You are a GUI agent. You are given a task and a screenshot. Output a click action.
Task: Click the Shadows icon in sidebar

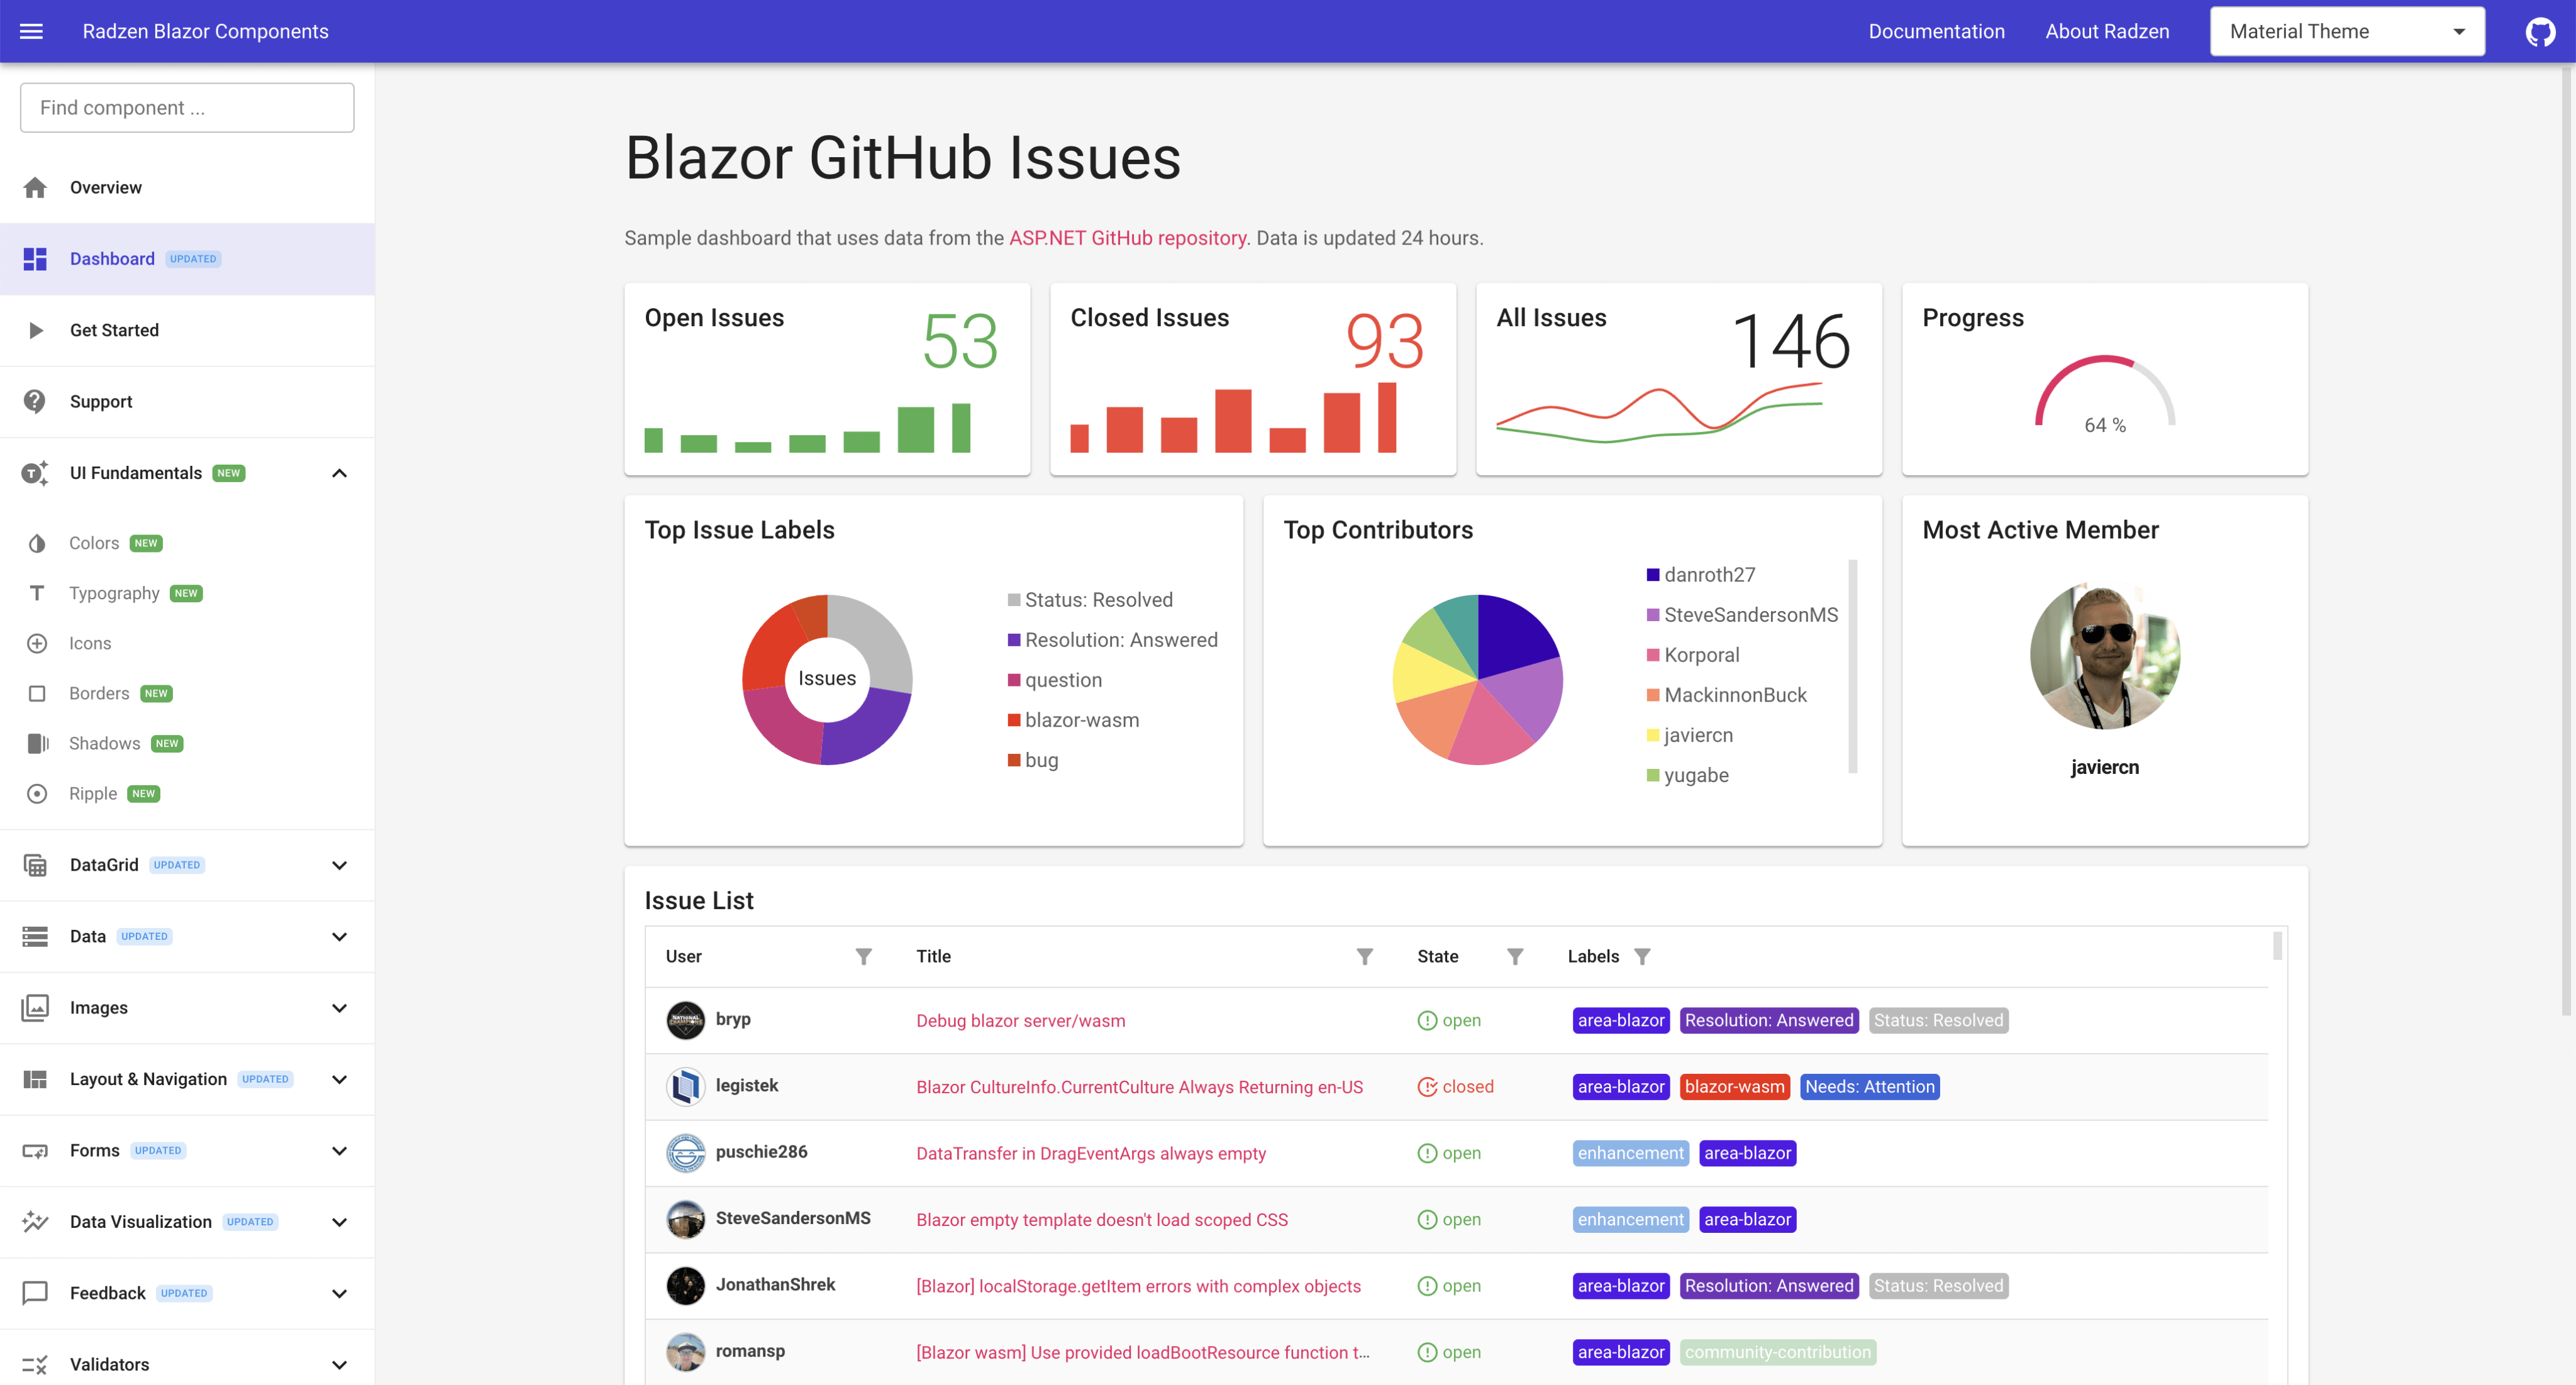click(37, 743)
